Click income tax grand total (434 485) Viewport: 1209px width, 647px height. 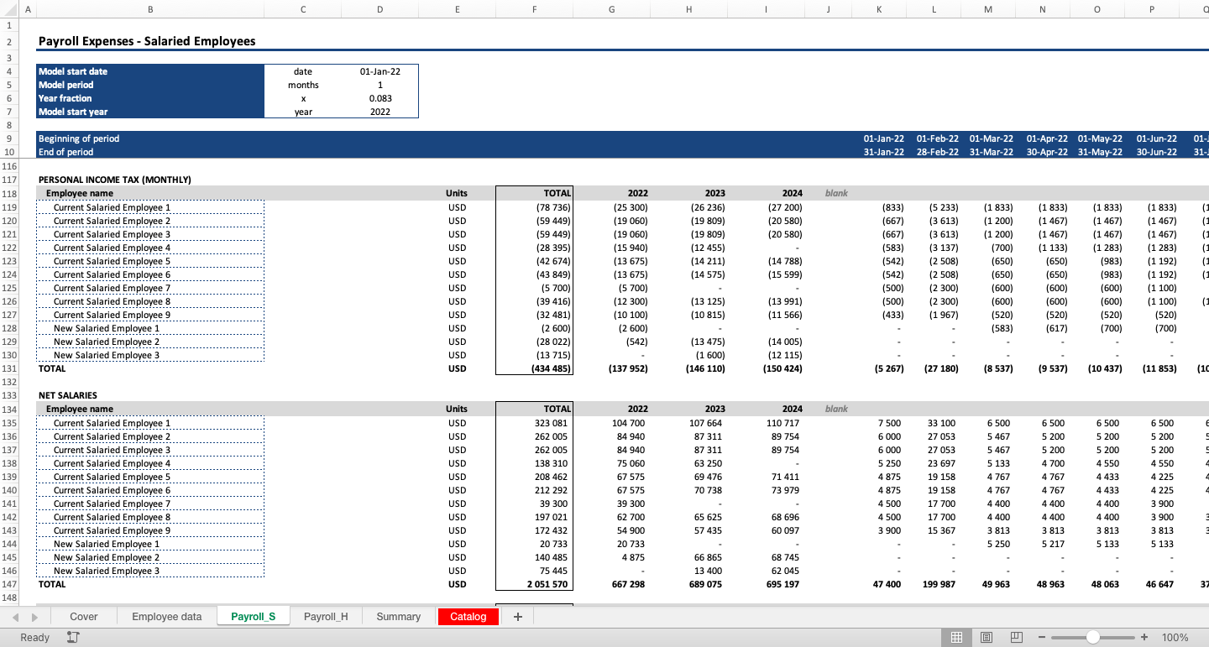pyautogui.click(x=535, y=368)
